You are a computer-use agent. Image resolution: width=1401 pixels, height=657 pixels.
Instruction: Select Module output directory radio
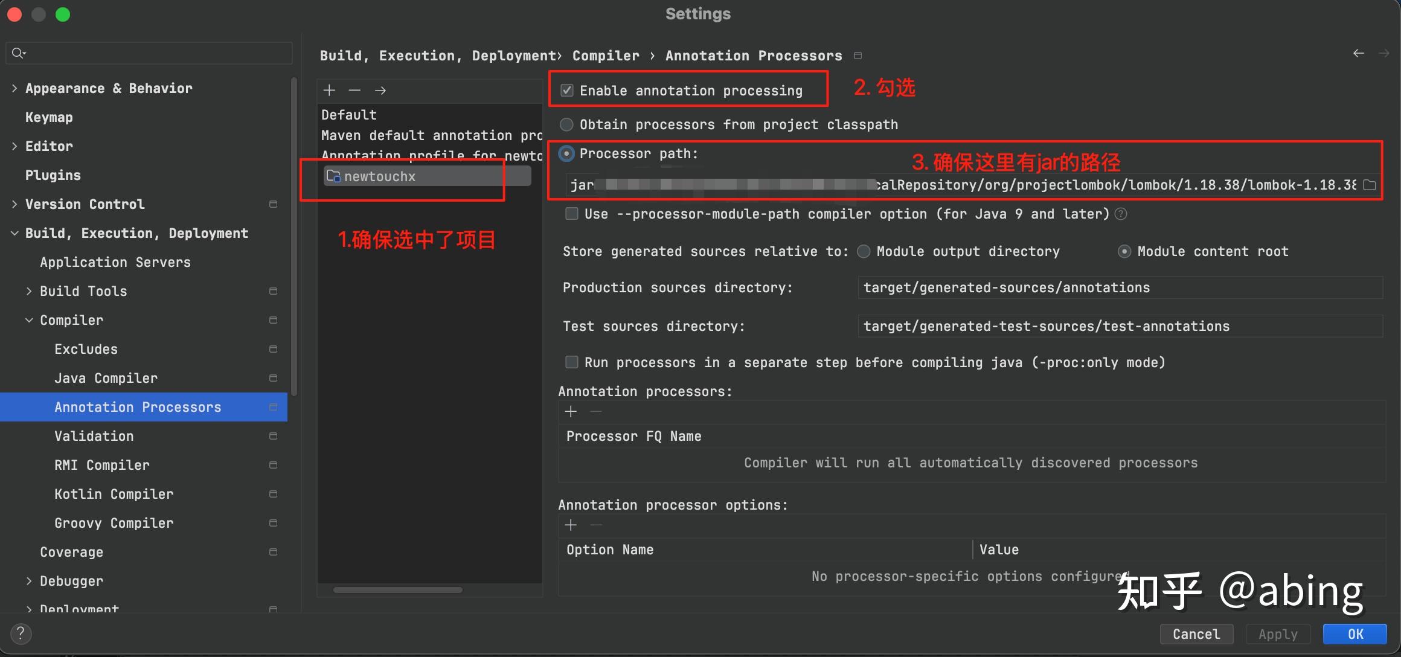pos(864,251)
